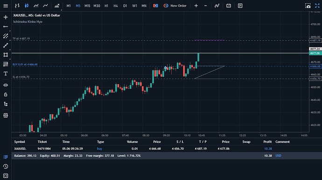Select the M15 timeframe

87,6
